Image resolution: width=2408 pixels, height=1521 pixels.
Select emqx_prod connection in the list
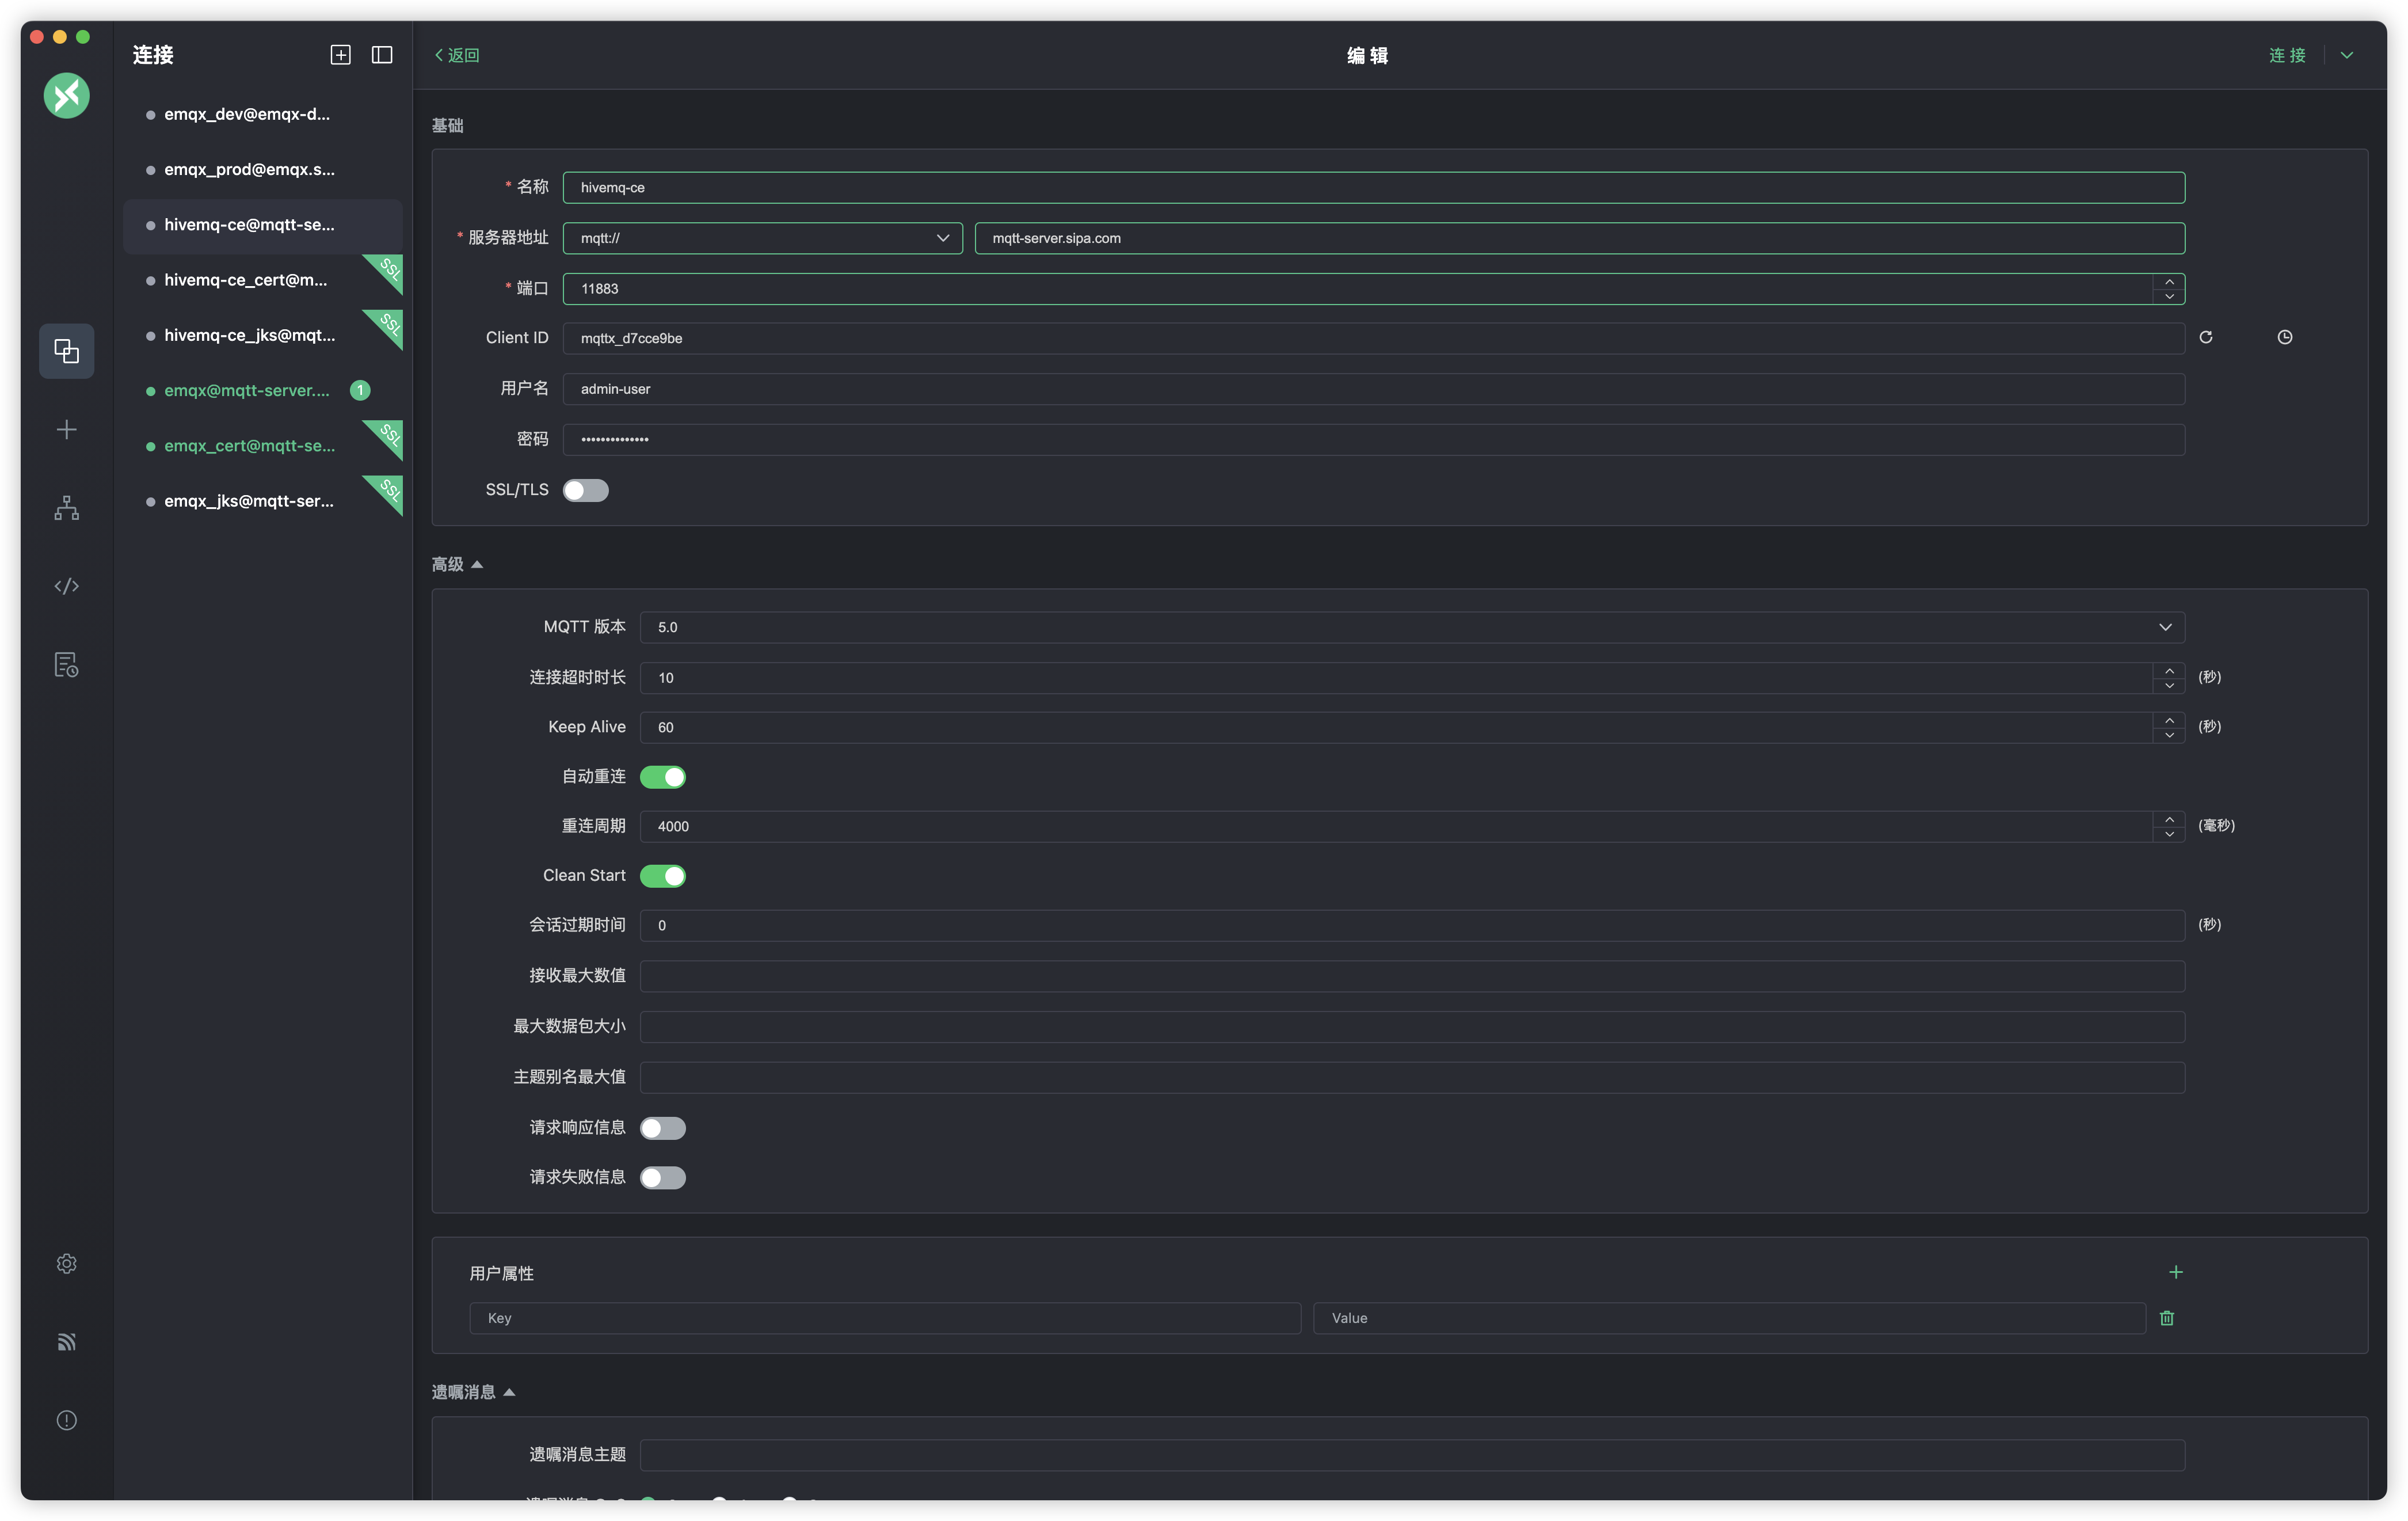click(x=263, y=170)
